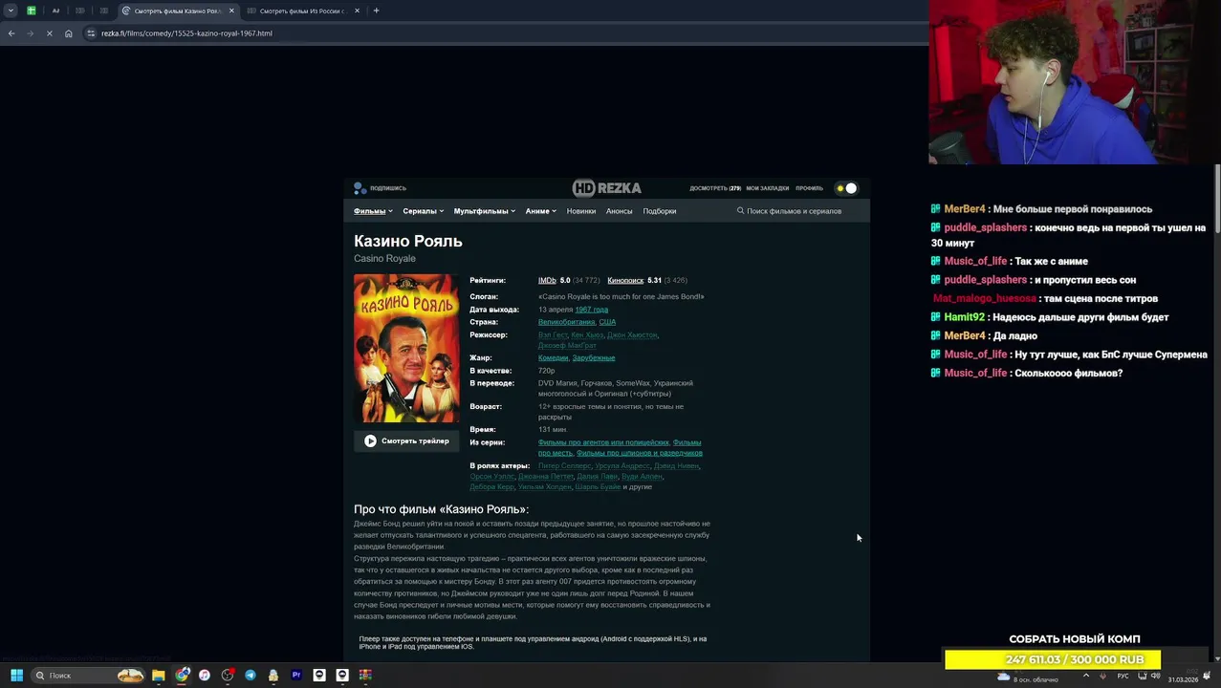Open Досмотреть list in header
The image size is (1221, 688).
(x=715, y=188)
